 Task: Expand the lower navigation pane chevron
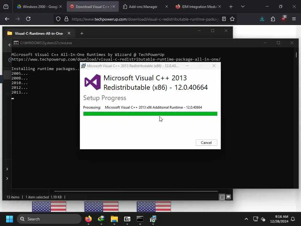(7, 178)
